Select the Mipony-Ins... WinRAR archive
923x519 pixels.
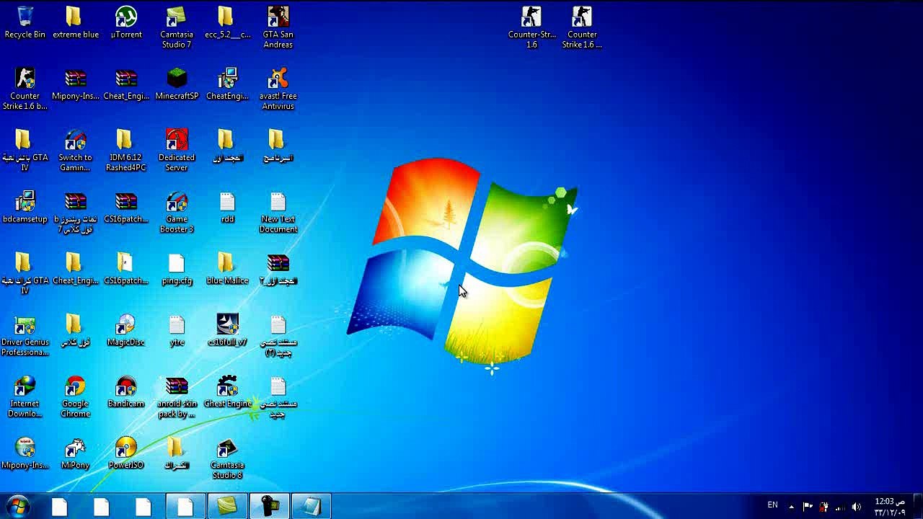click(75, 84)
